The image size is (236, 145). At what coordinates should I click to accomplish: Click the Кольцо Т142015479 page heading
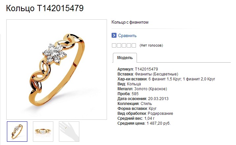[45, 8]
